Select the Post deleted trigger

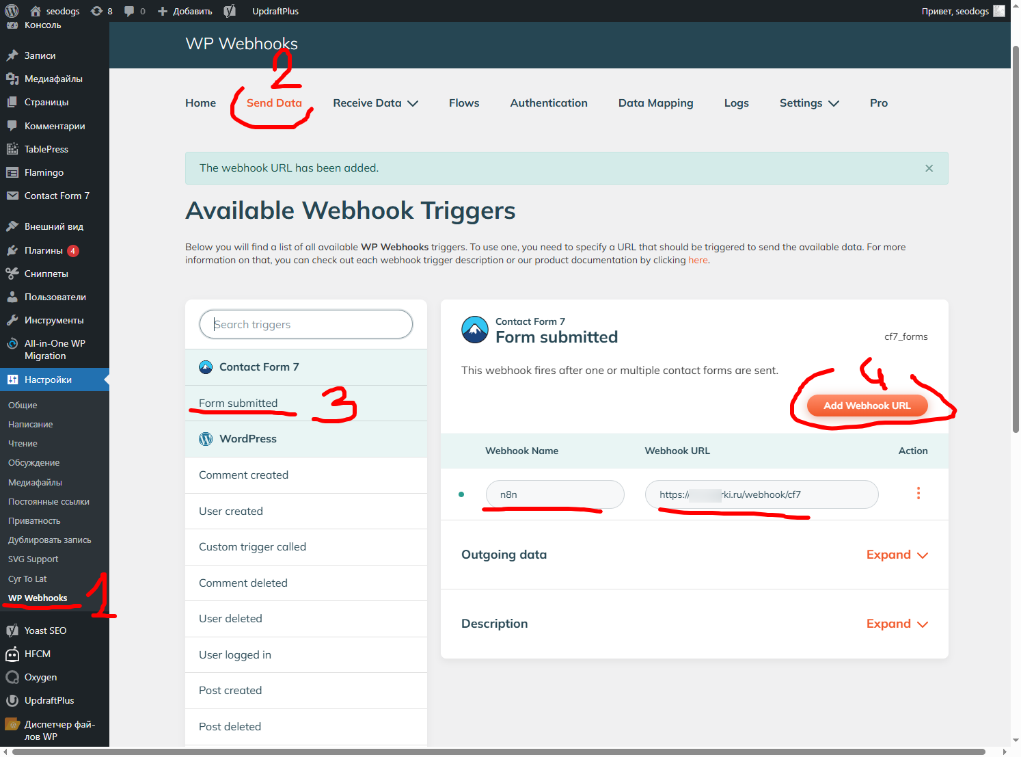coord(306,726)
